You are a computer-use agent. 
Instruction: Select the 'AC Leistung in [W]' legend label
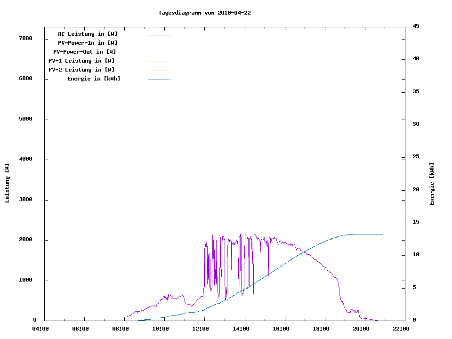[x=88, y=34]
